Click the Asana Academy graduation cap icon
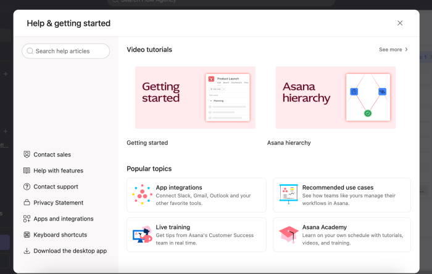Image resolution: width=432 pixels, height=274 pixels. (x=288, y=235)
